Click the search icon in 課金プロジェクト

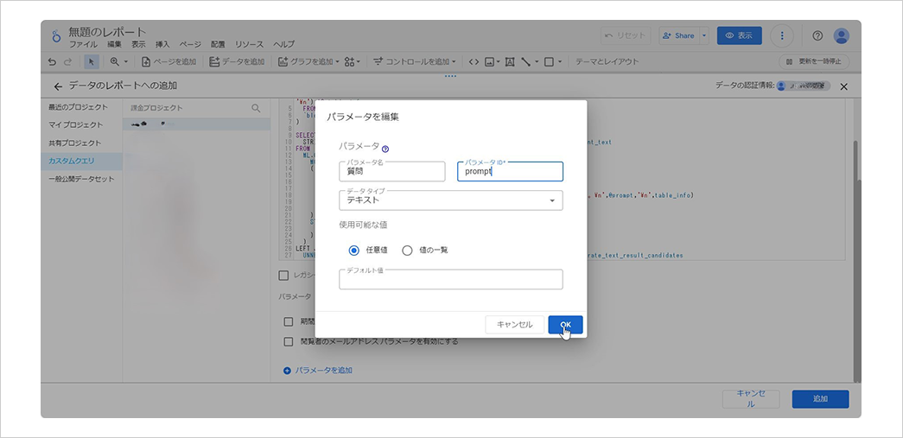pos(257,108)
